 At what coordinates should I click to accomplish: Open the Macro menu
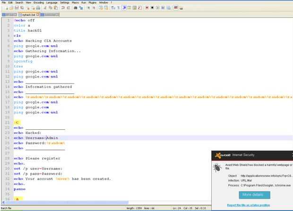(x=75, y=3)
